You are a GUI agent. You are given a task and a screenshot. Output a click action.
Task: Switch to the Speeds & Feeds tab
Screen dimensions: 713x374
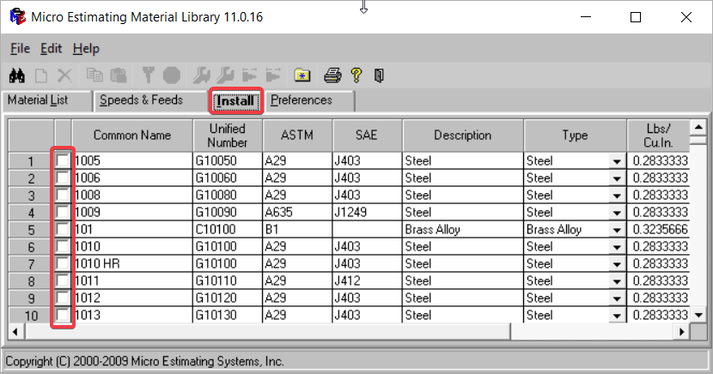tap(142, 100)
